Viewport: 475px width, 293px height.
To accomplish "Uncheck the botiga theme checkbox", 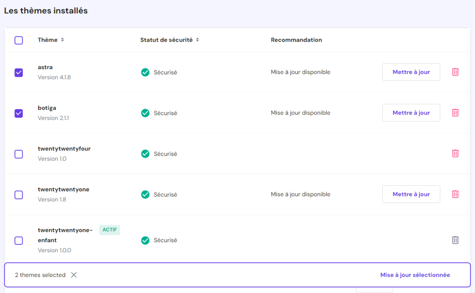I will (19, 113).
